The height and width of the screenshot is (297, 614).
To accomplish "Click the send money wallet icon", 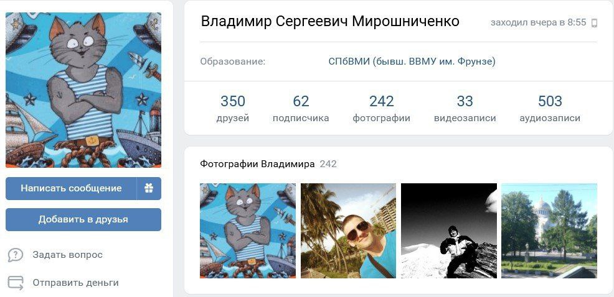I will pos(16,283).
